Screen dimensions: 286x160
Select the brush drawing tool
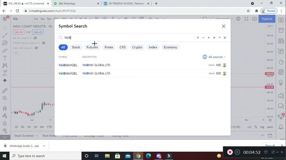coord(5,50)
